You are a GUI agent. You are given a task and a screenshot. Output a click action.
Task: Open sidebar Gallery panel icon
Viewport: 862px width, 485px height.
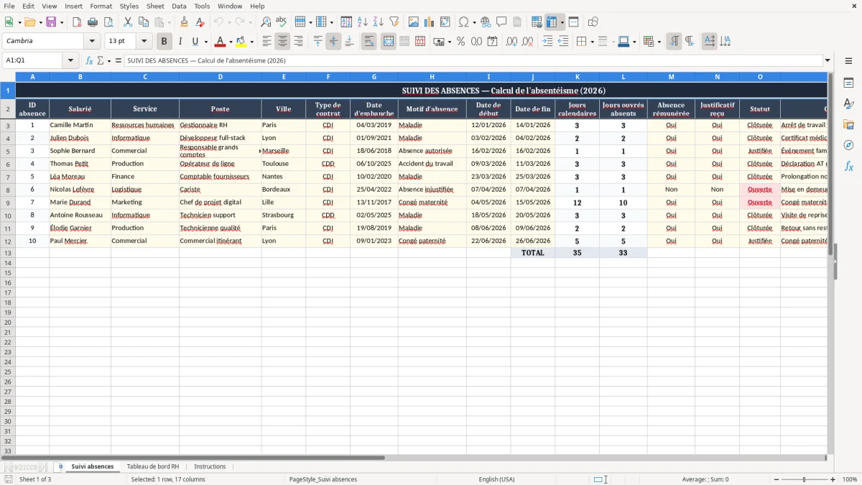(x=848, y=125)
